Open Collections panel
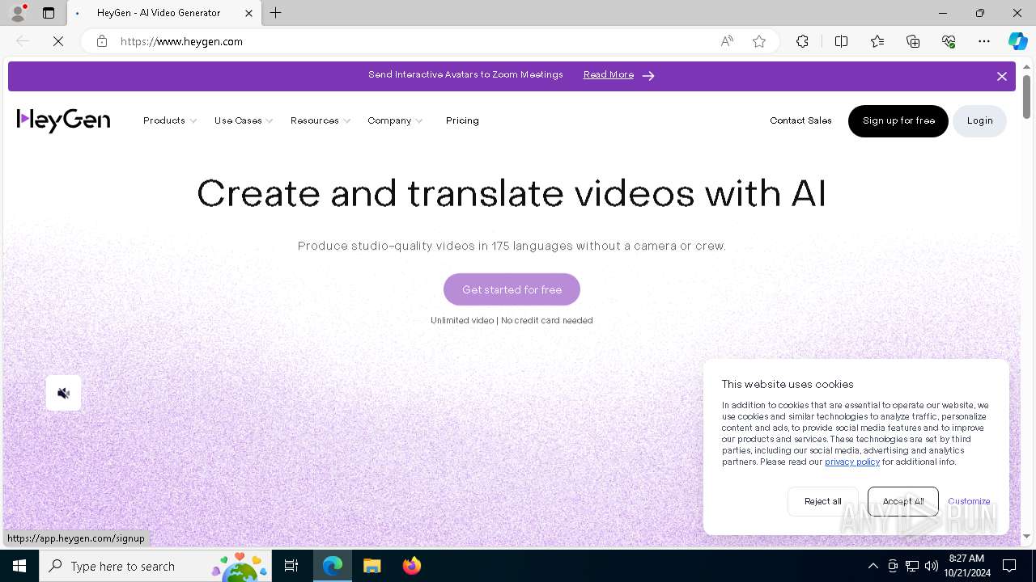This screenshot has width=1036, height=582. pyautogui.click(x=913, y=41)
